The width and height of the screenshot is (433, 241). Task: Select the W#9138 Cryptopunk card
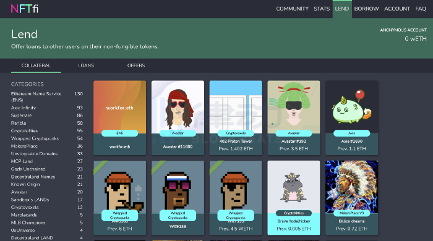pyautogui.click(x=178, y=198)
